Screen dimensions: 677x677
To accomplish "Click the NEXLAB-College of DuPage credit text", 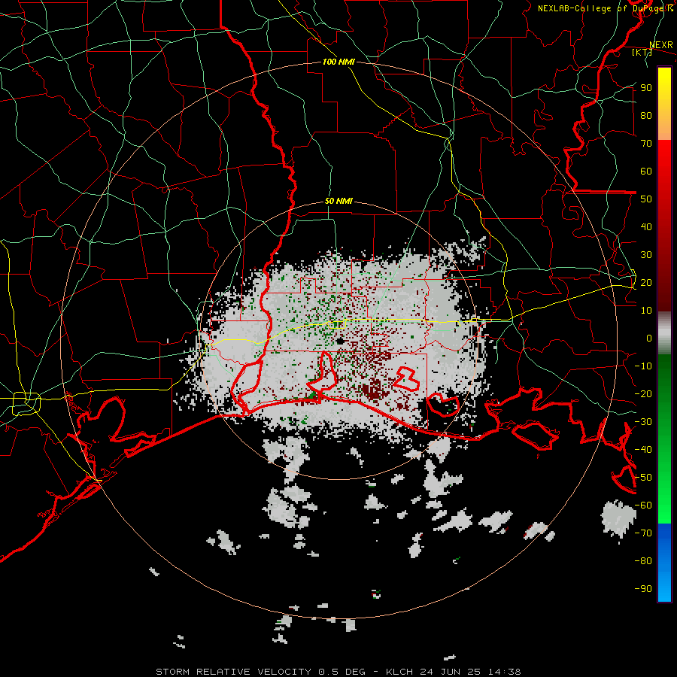I will click(x=605, y=8).
